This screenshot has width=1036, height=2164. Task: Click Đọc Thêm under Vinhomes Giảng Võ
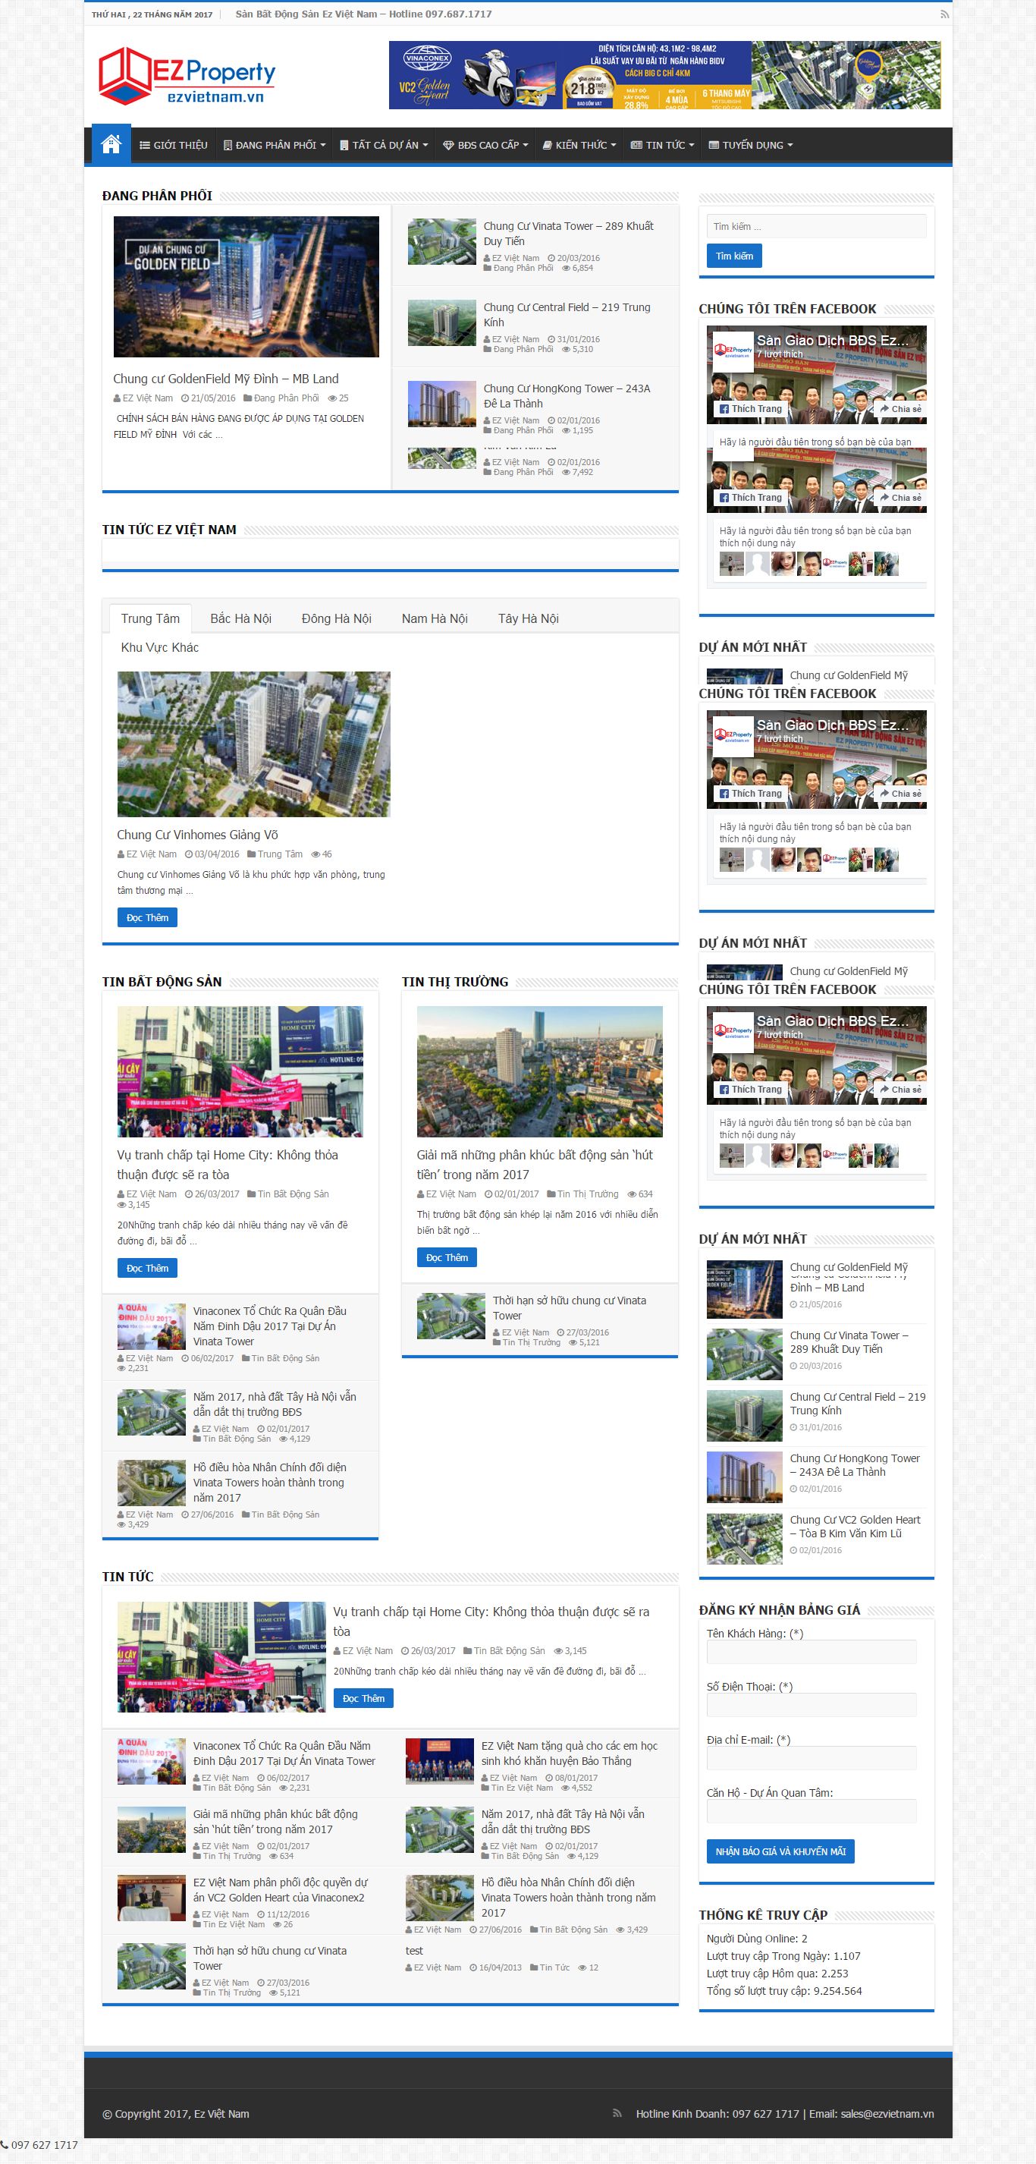coord(147,917)
